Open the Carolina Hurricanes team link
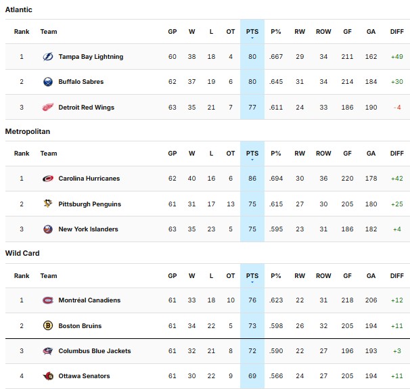Viewport: 410px width, 389px height. click(x=89, y=179)
